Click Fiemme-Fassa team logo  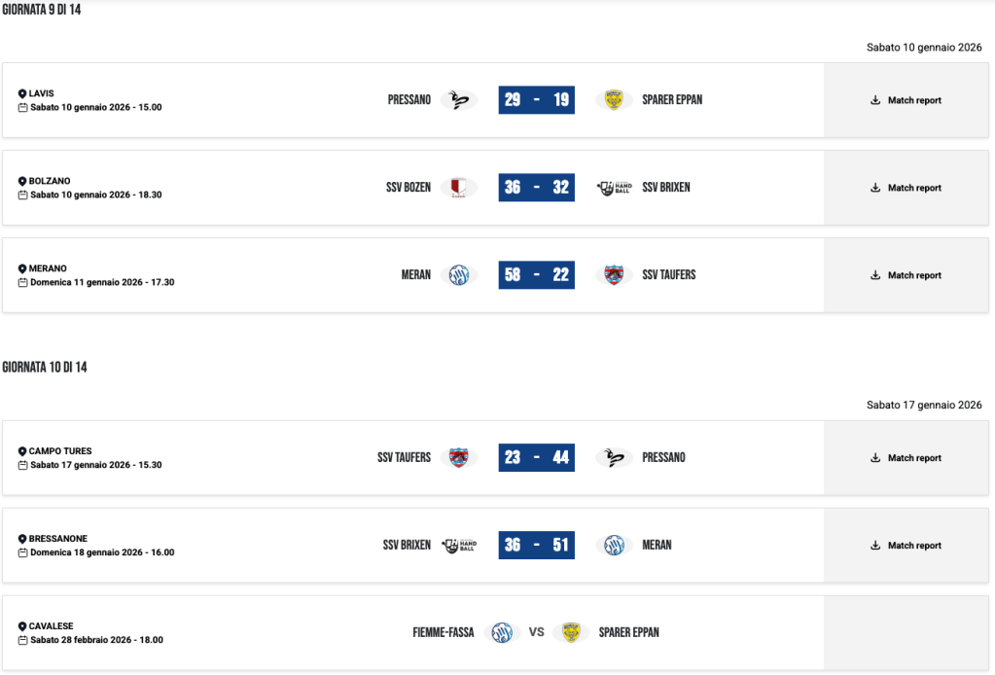click(x=502, y=633)
